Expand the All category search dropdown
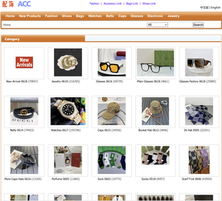The width and height of the screenshot is (222, 201). (x=157, y=25)
